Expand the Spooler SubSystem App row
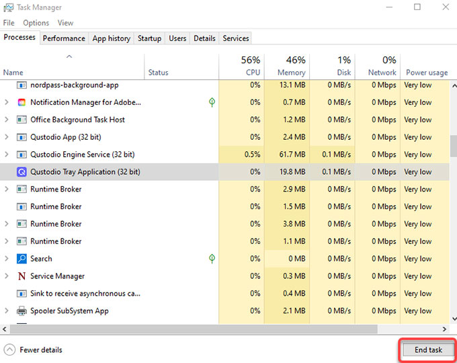This screenshot has height=363, width=457. point(7,311)
